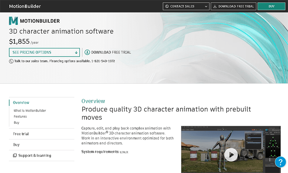
Task: Open the blue question mark help bubble
Action: pos(281,162)
